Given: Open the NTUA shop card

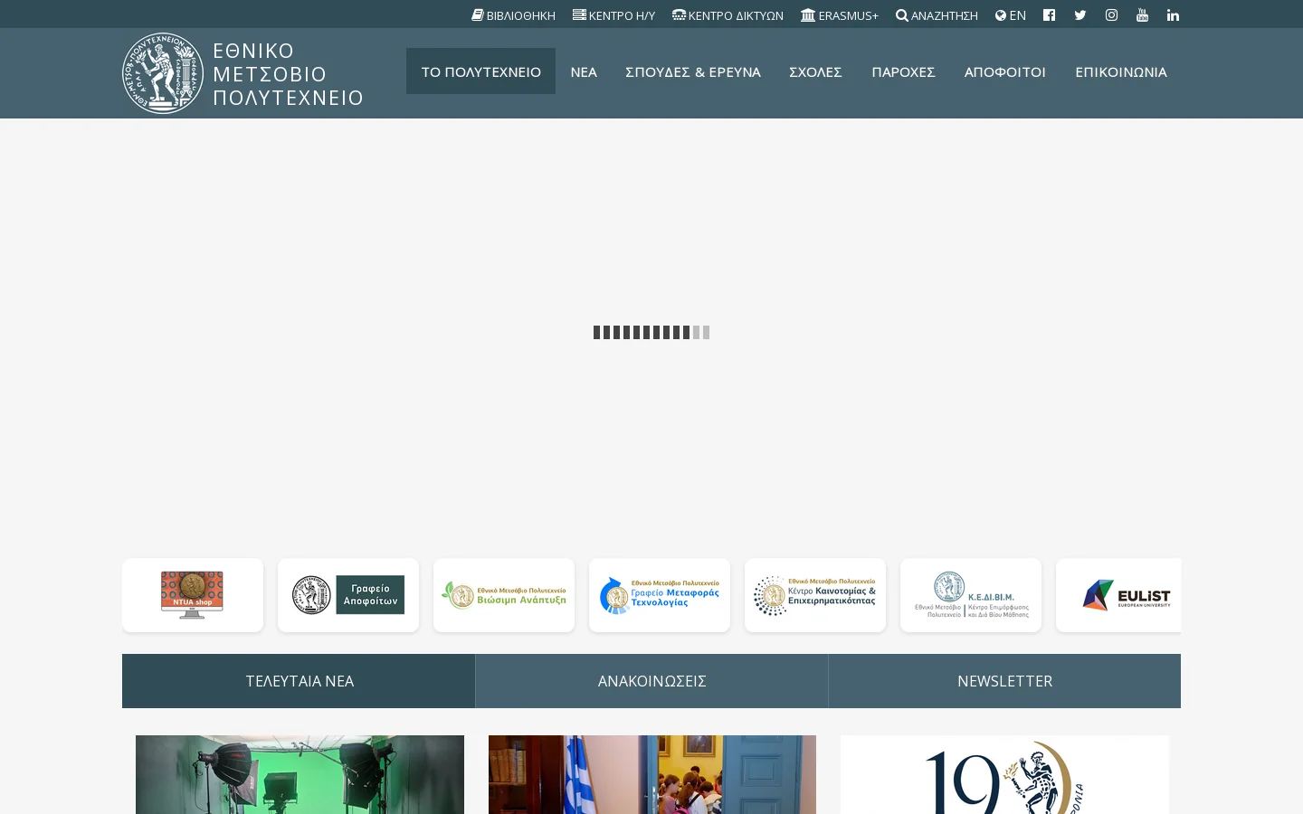Looking at the screenshot, I should (x=193, y=595).
